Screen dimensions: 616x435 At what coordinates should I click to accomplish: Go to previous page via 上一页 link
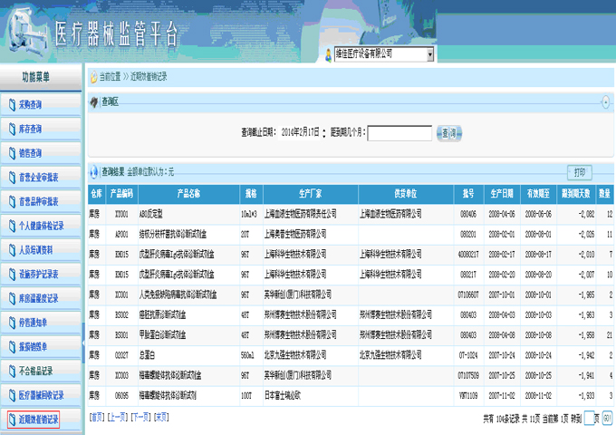click(x=117, y=417)
